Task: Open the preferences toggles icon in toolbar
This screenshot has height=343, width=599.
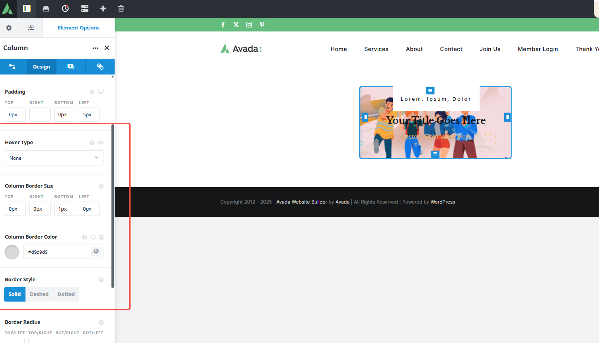Action: click(84, 9)
